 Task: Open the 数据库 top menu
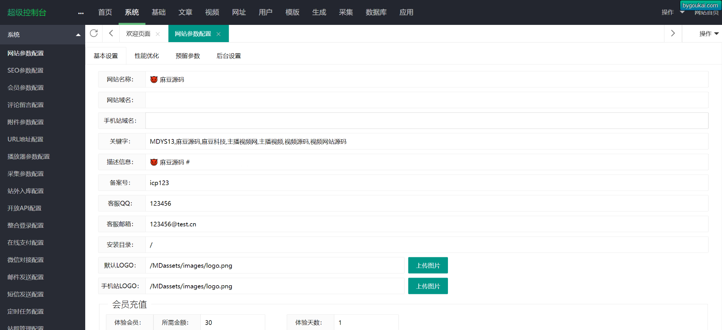(376, 12)
